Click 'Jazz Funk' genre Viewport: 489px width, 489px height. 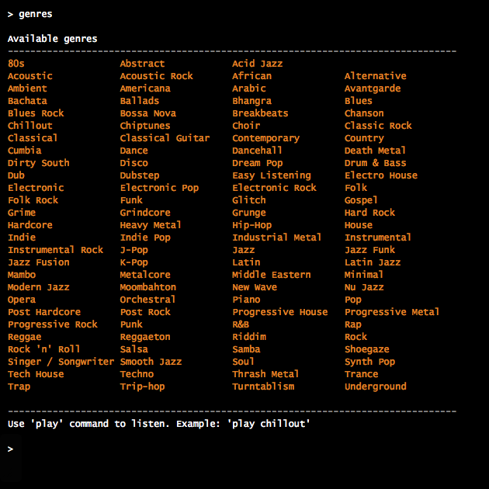tap(369, 250)
